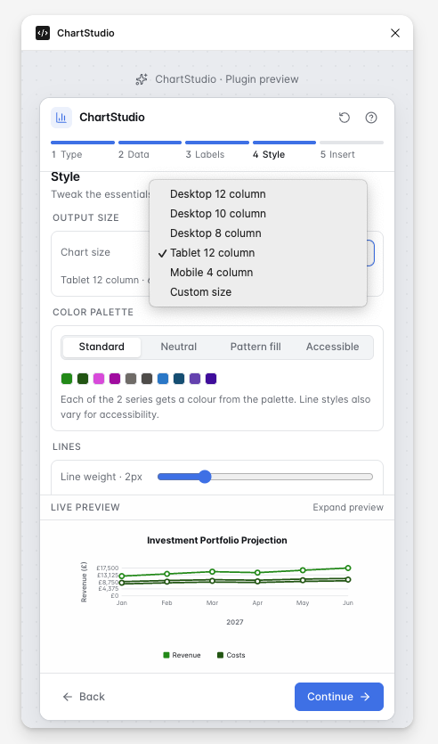This screenshot has height=744, width=438.
Task: Click the magenta purple palette swatch
Action: coord(115,379)
